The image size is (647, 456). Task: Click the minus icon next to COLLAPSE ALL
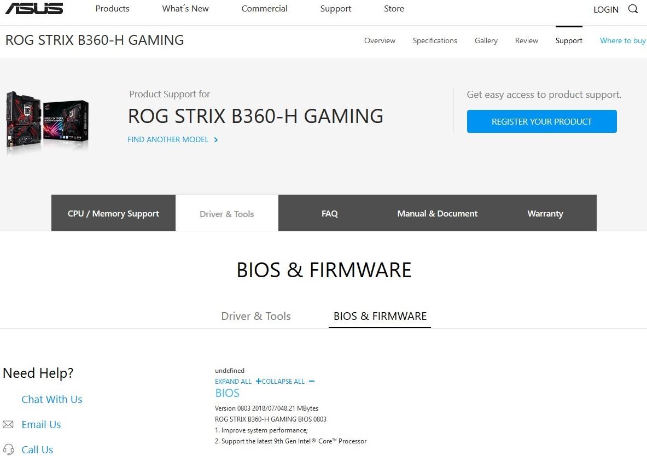point(312,381)
